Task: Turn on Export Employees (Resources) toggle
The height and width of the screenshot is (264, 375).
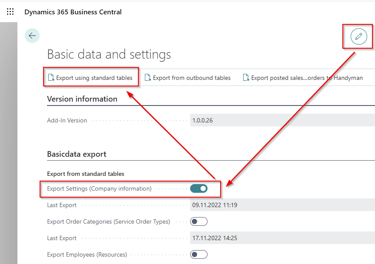Action: click(199, 254)
